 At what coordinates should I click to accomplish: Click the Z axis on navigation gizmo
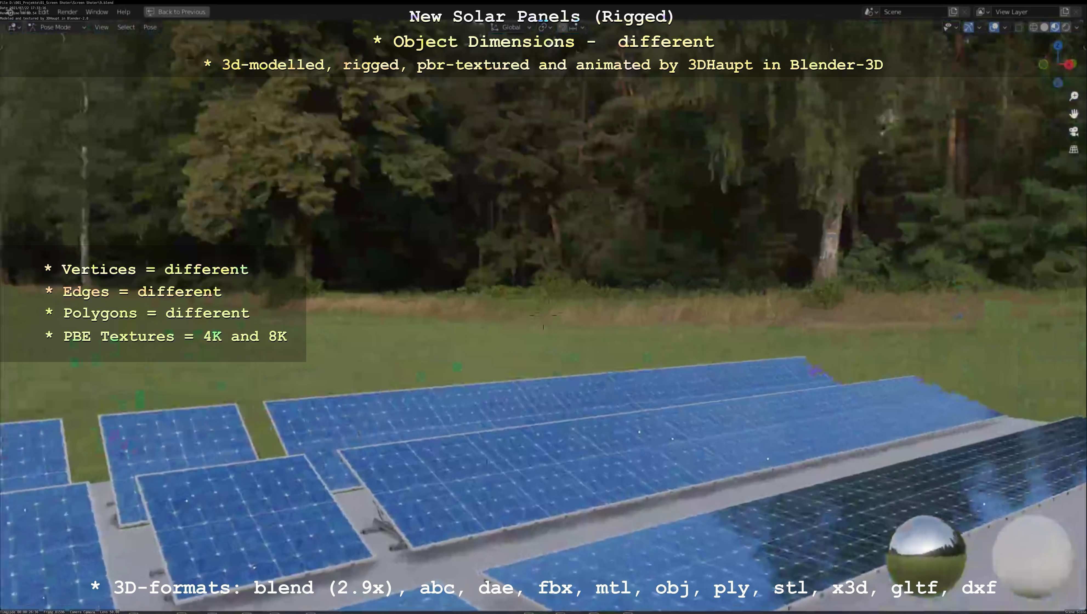click(x=1057, y=45)
